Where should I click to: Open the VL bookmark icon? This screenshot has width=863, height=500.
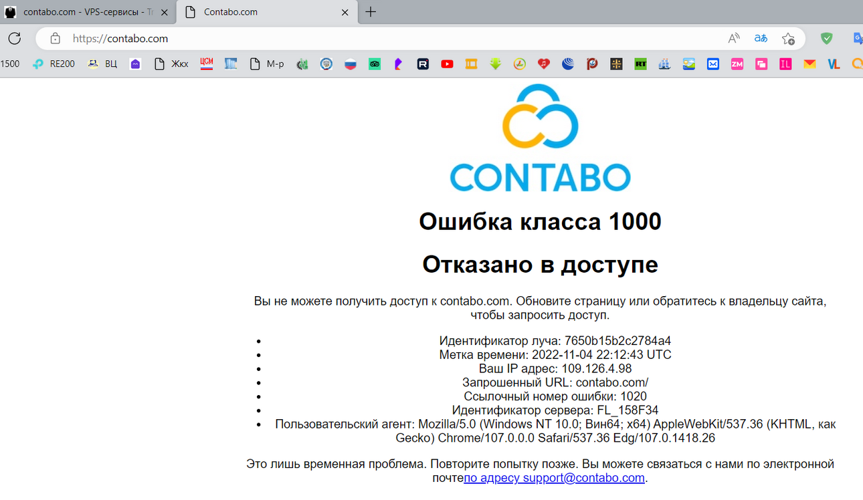click(834, 64)
